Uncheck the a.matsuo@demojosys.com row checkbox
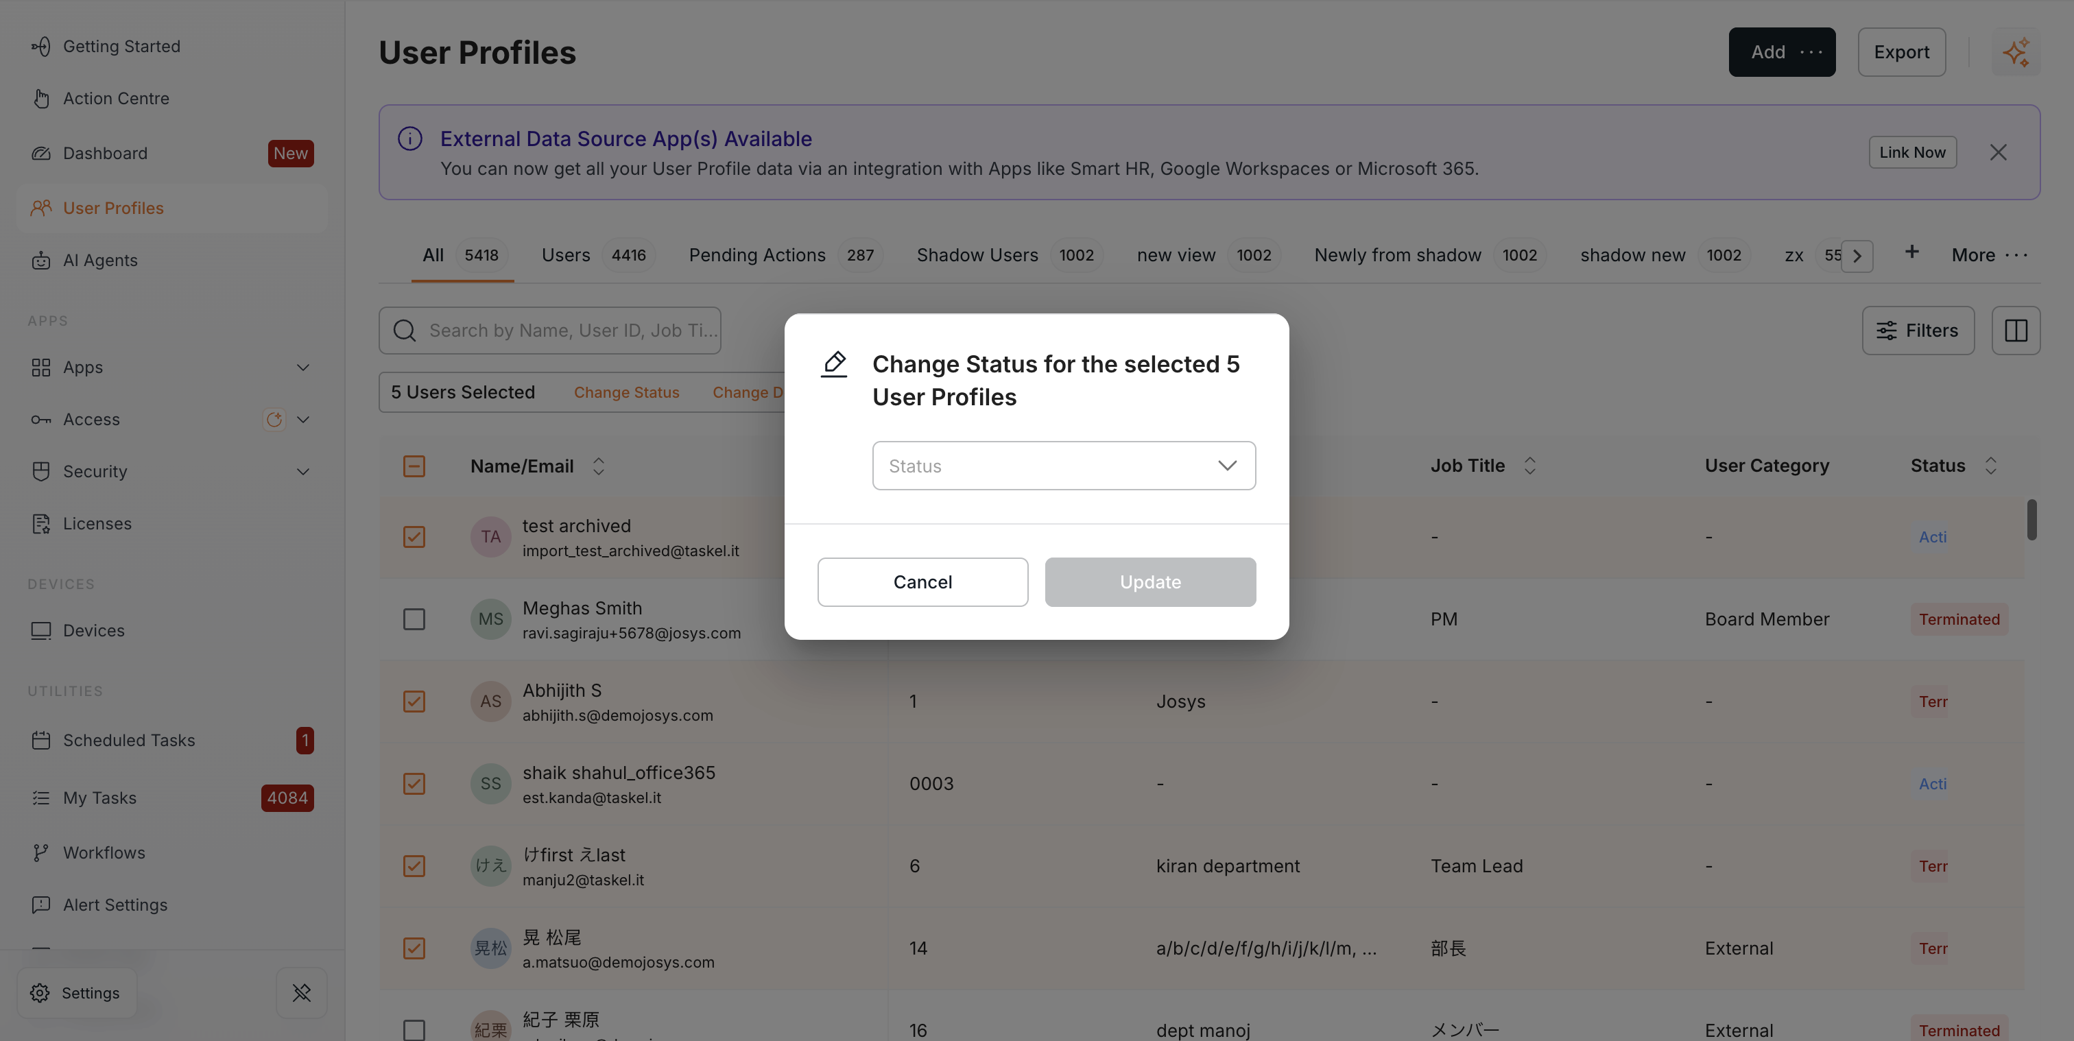 tap(414, 948)
